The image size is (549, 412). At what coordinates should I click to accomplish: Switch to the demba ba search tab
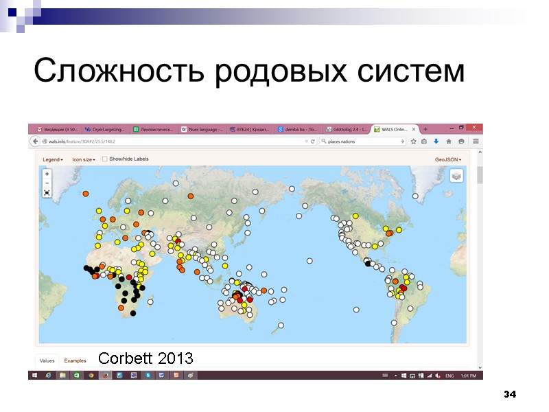coord(298,129)
